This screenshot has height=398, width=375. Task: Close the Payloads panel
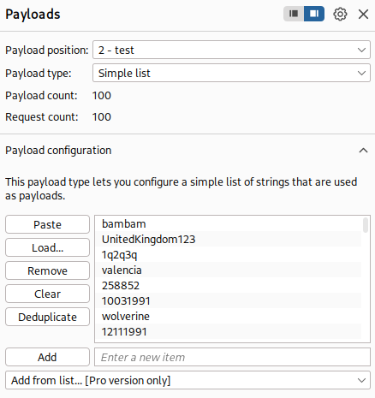click(x=363, y=14)
